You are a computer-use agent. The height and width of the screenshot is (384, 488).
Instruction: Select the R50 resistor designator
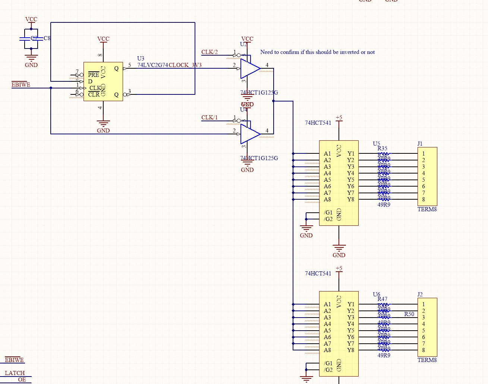pyautogui.click(x=409, y=314)
